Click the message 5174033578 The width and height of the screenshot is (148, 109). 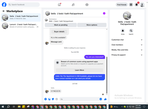click(x=55, y=91)
